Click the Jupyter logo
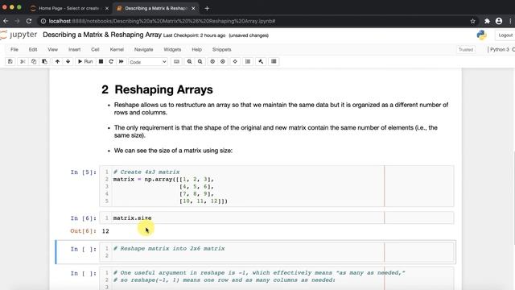Image resolution: width=515 pixels, height=290 pixels. pos(19,35)
